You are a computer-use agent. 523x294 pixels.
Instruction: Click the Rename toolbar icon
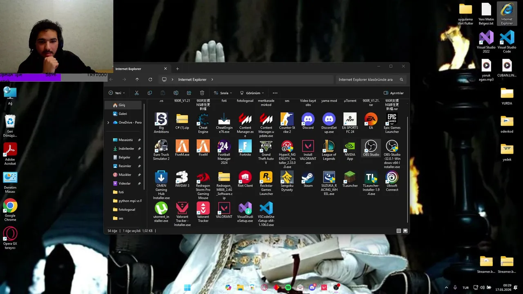pos(176,93)
